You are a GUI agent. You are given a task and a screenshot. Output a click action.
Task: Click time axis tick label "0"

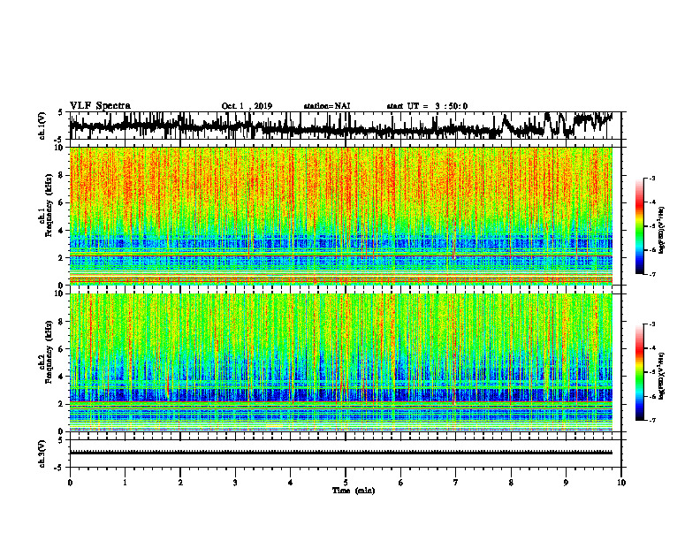coord(70,483)
